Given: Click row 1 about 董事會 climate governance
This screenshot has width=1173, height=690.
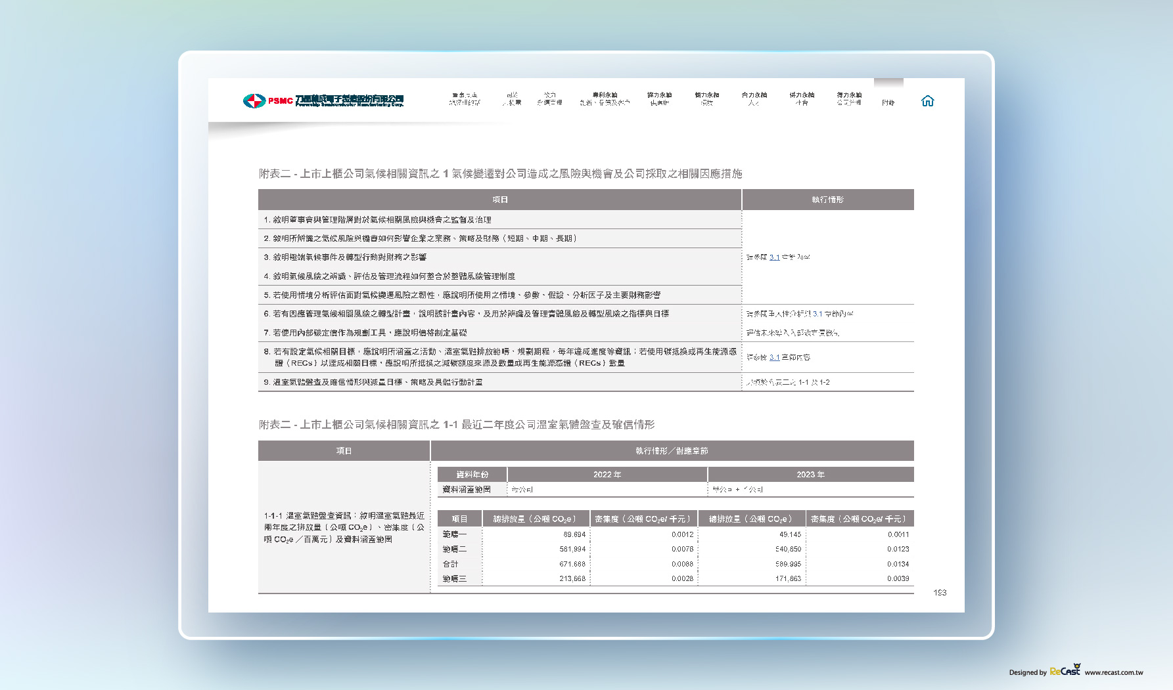Looking at the screenshot, I should pos(500,220).
